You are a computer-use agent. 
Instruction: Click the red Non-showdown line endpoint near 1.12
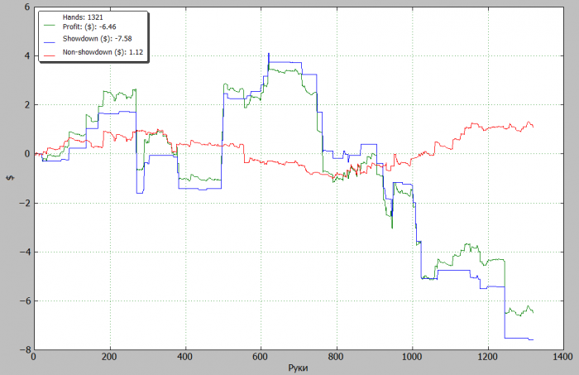pos(533,127)
